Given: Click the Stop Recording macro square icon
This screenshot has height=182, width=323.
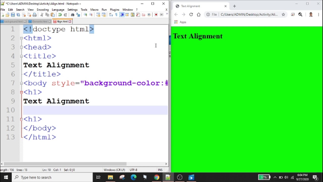Looking at the screenshot, I should pos(161,15).
